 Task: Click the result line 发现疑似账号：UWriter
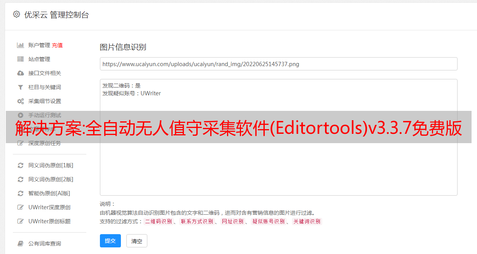[132, 93]
